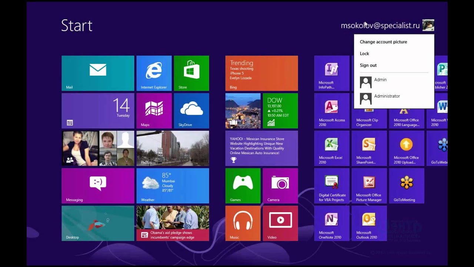Screen dimensions: 474x267
Task: Open the Mail tile
Action: (x=98, y=73)
